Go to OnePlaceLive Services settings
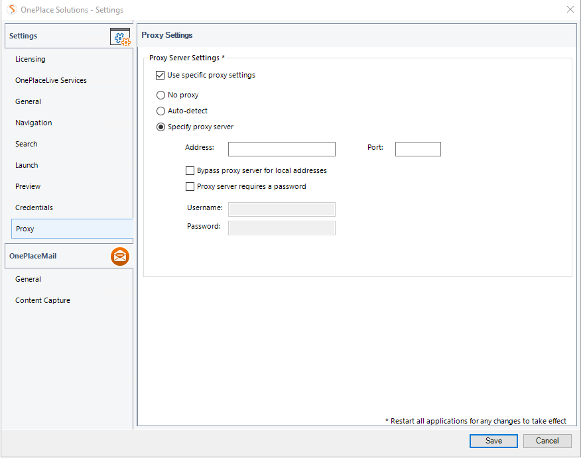The image size is (583, 460). pos(51,81)
